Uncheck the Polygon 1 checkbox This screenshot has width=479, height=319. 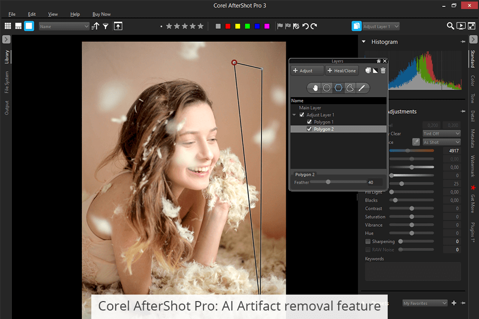[x=309, y=122]
